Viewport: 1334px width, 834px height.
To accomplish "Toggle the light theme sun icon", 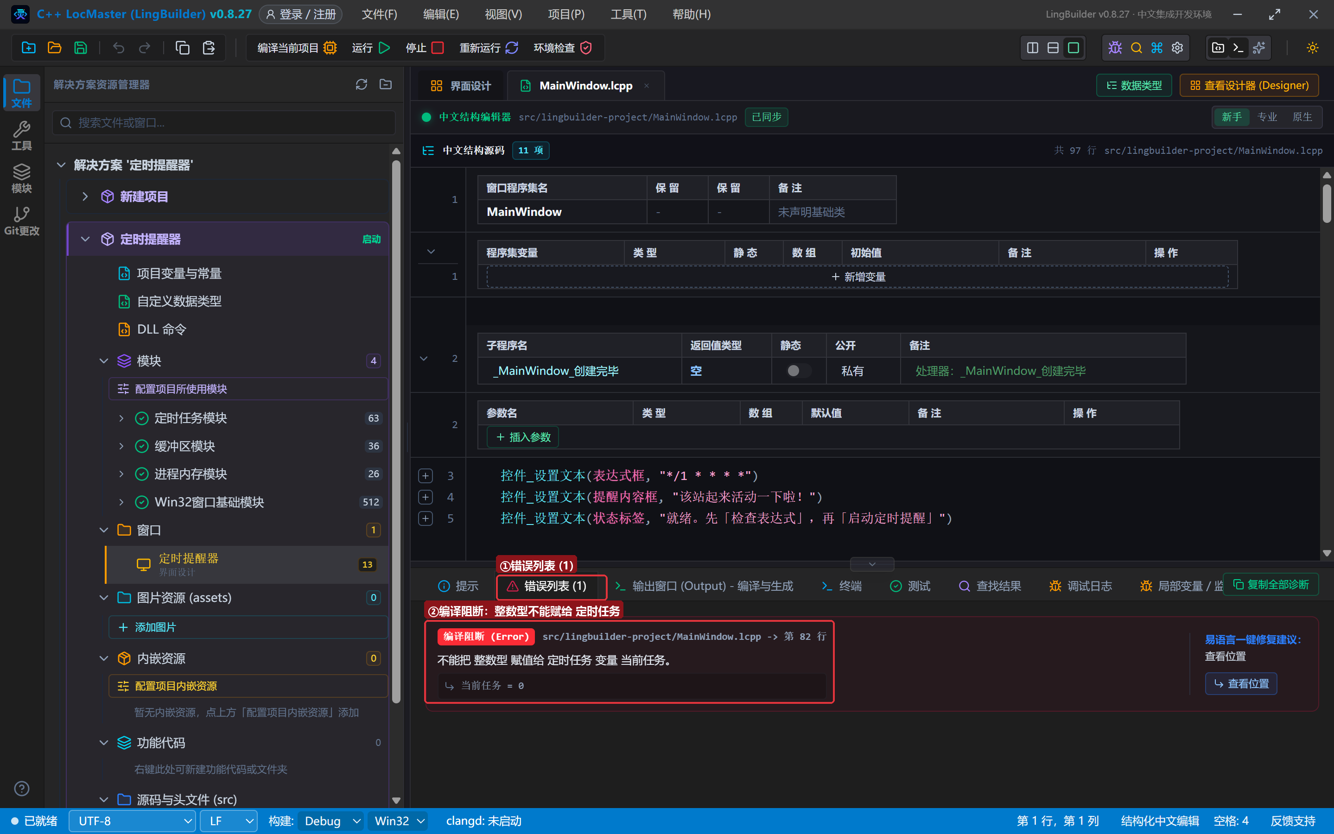I will coord(1312,48).
